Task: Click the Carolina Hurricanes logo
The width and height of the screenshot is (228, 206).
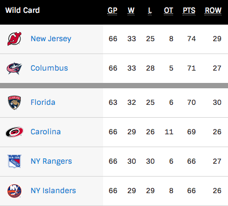Action: tap(14, 132)
